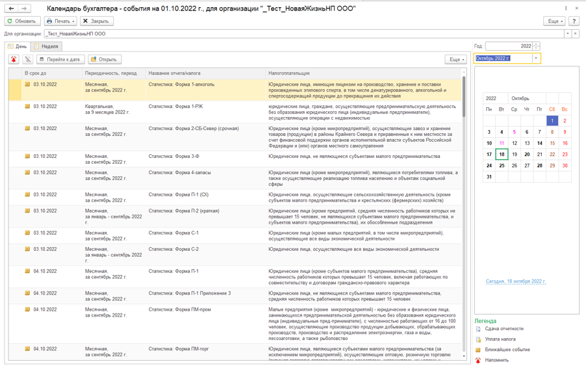The image size is (586, 366).
Task: Click the Налогоплательщик column header
Action: [x=363, y=73]
